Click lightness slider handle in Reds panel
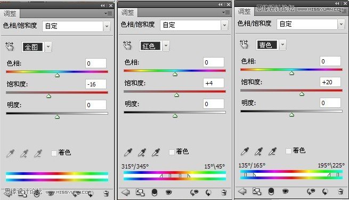The image size is (349, 200). point(175,116)
